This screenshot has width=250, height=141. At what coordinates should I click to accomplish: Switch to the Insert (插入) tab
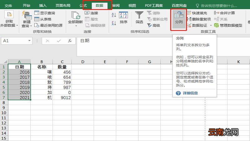coord(43,6)
